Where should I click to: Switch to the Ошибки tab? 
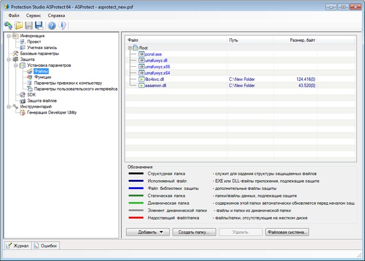46,246
